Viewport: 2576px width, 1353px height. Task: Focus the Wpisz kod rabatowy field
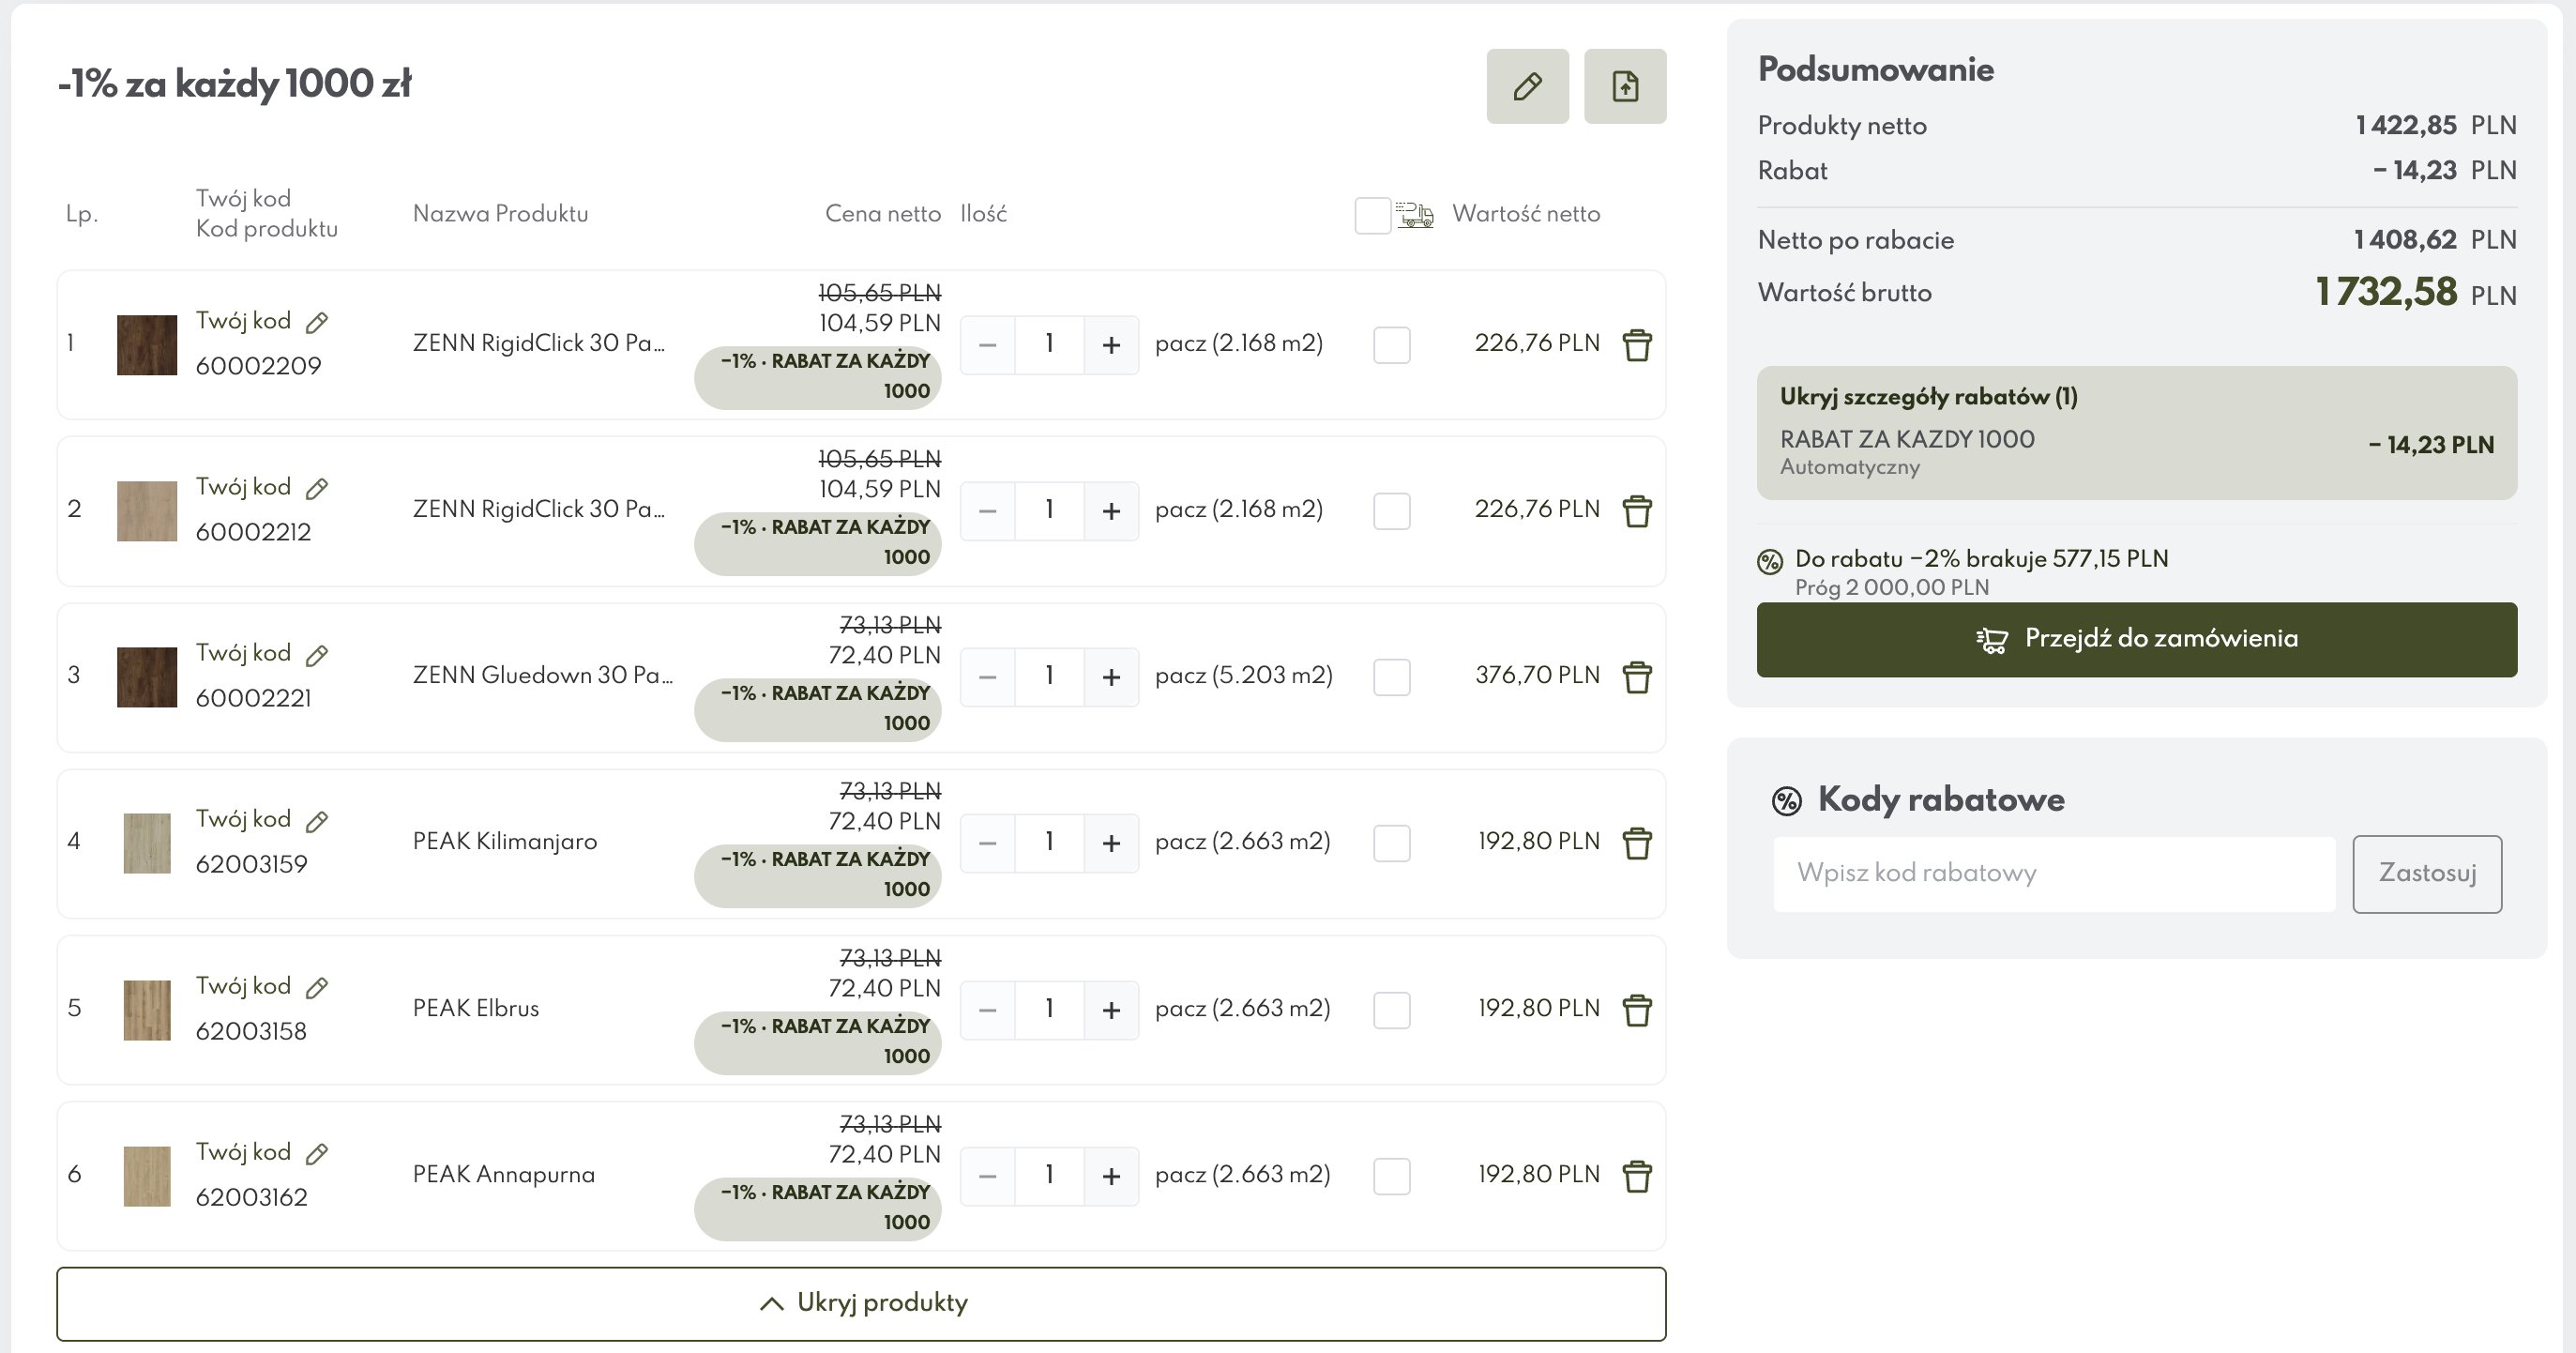(2054, 874)
